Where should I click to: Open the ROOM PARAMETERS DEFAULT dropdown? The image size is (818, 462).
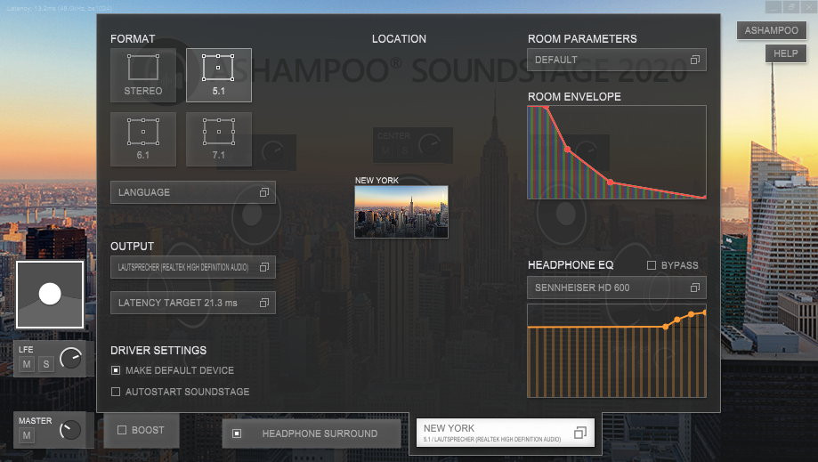click(x=617, y=60)
